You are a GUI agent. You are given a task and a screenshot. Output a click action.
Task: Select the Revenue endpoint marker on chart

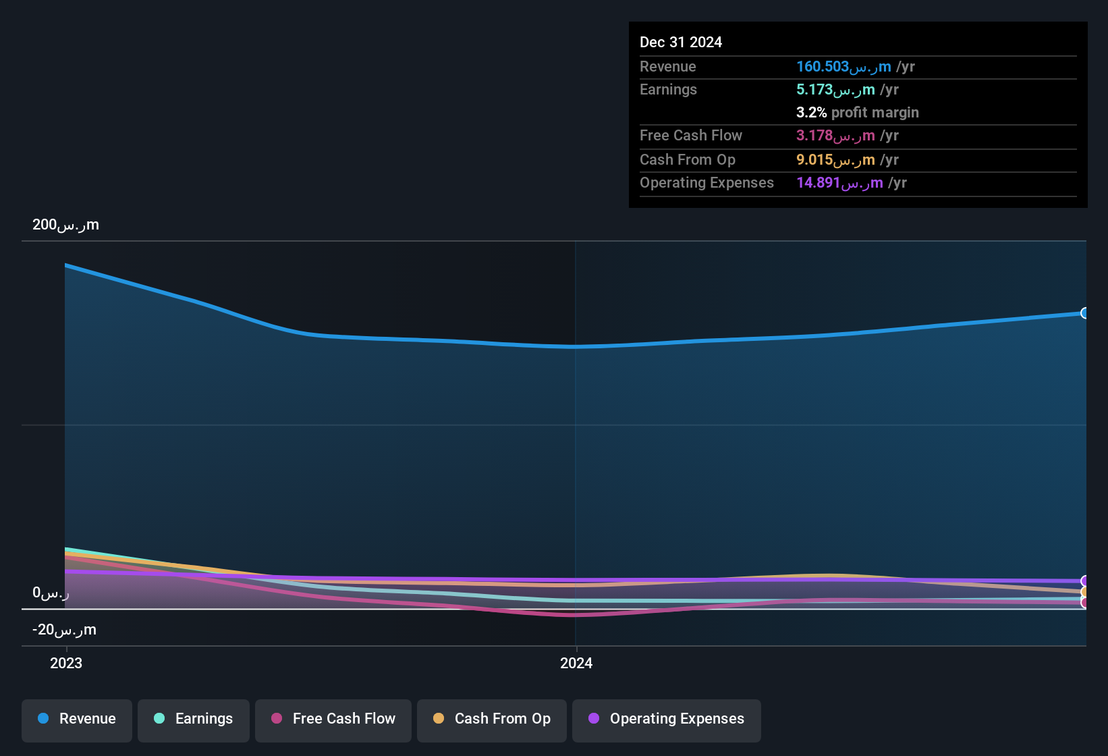pyautogui.click(x=1085, y=313)
